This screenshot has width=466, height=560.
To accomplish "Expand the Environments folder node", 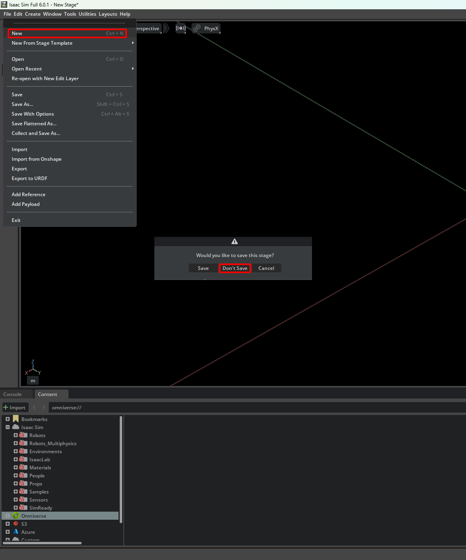I will coord(16,451).
